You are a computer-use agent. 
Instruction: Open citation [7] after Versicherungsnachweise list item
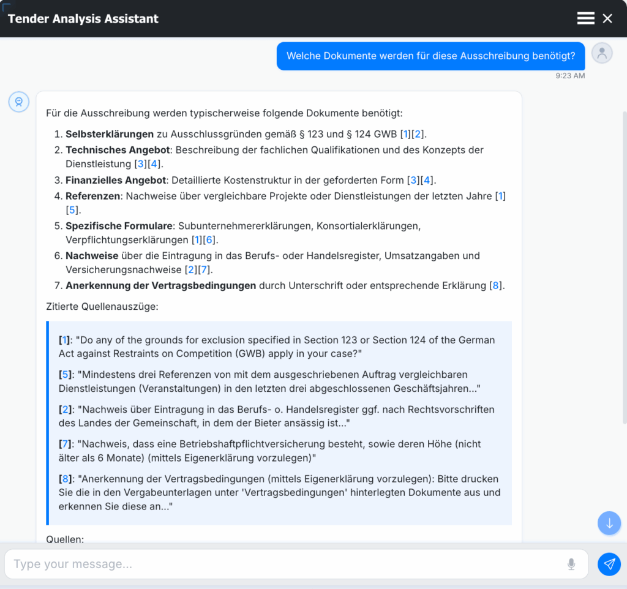(205, 270)
